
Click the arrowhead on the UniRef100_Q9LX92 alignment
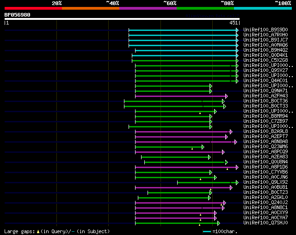[x=237, y=182]
